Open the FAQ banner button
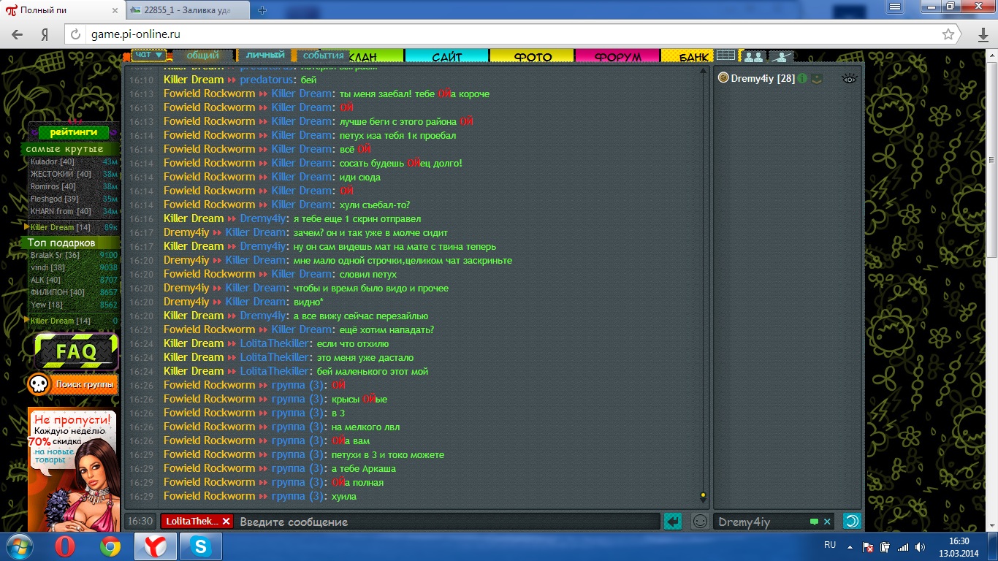This screenshot has width=998, height=561. tap(76, 351)
